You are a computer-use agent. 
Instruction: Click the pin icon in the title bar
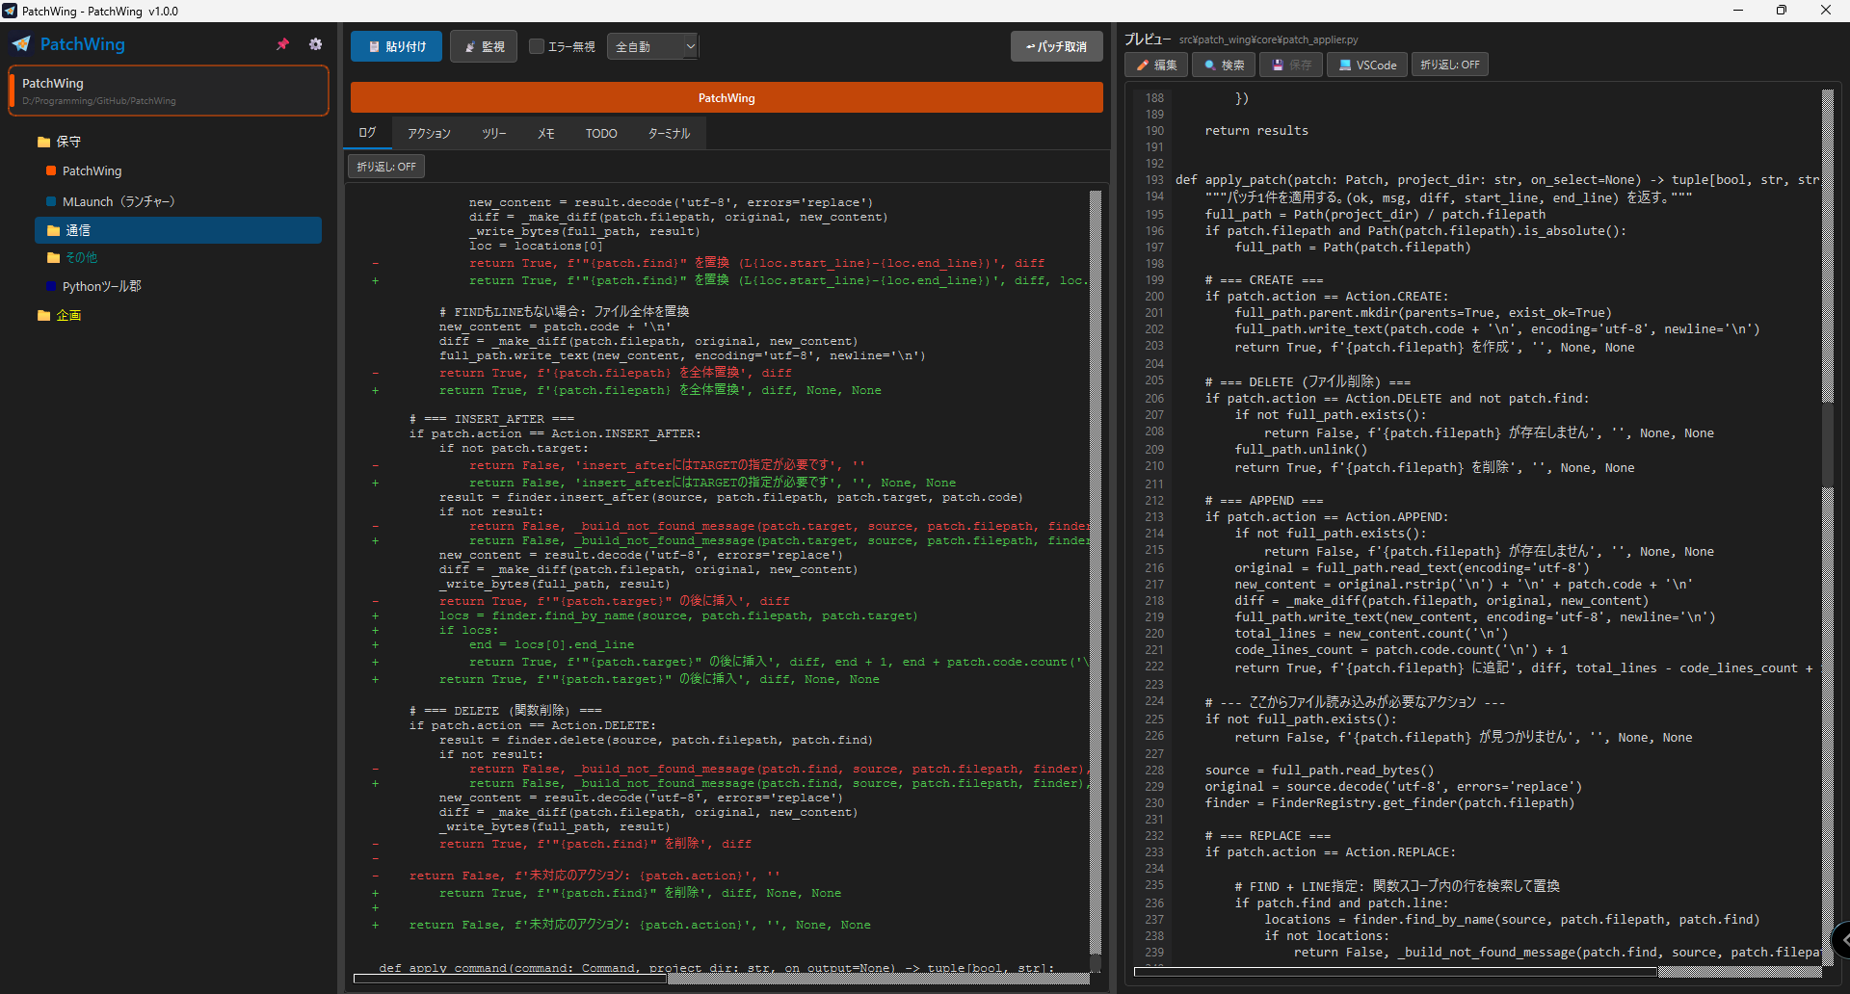pos(282,43)
